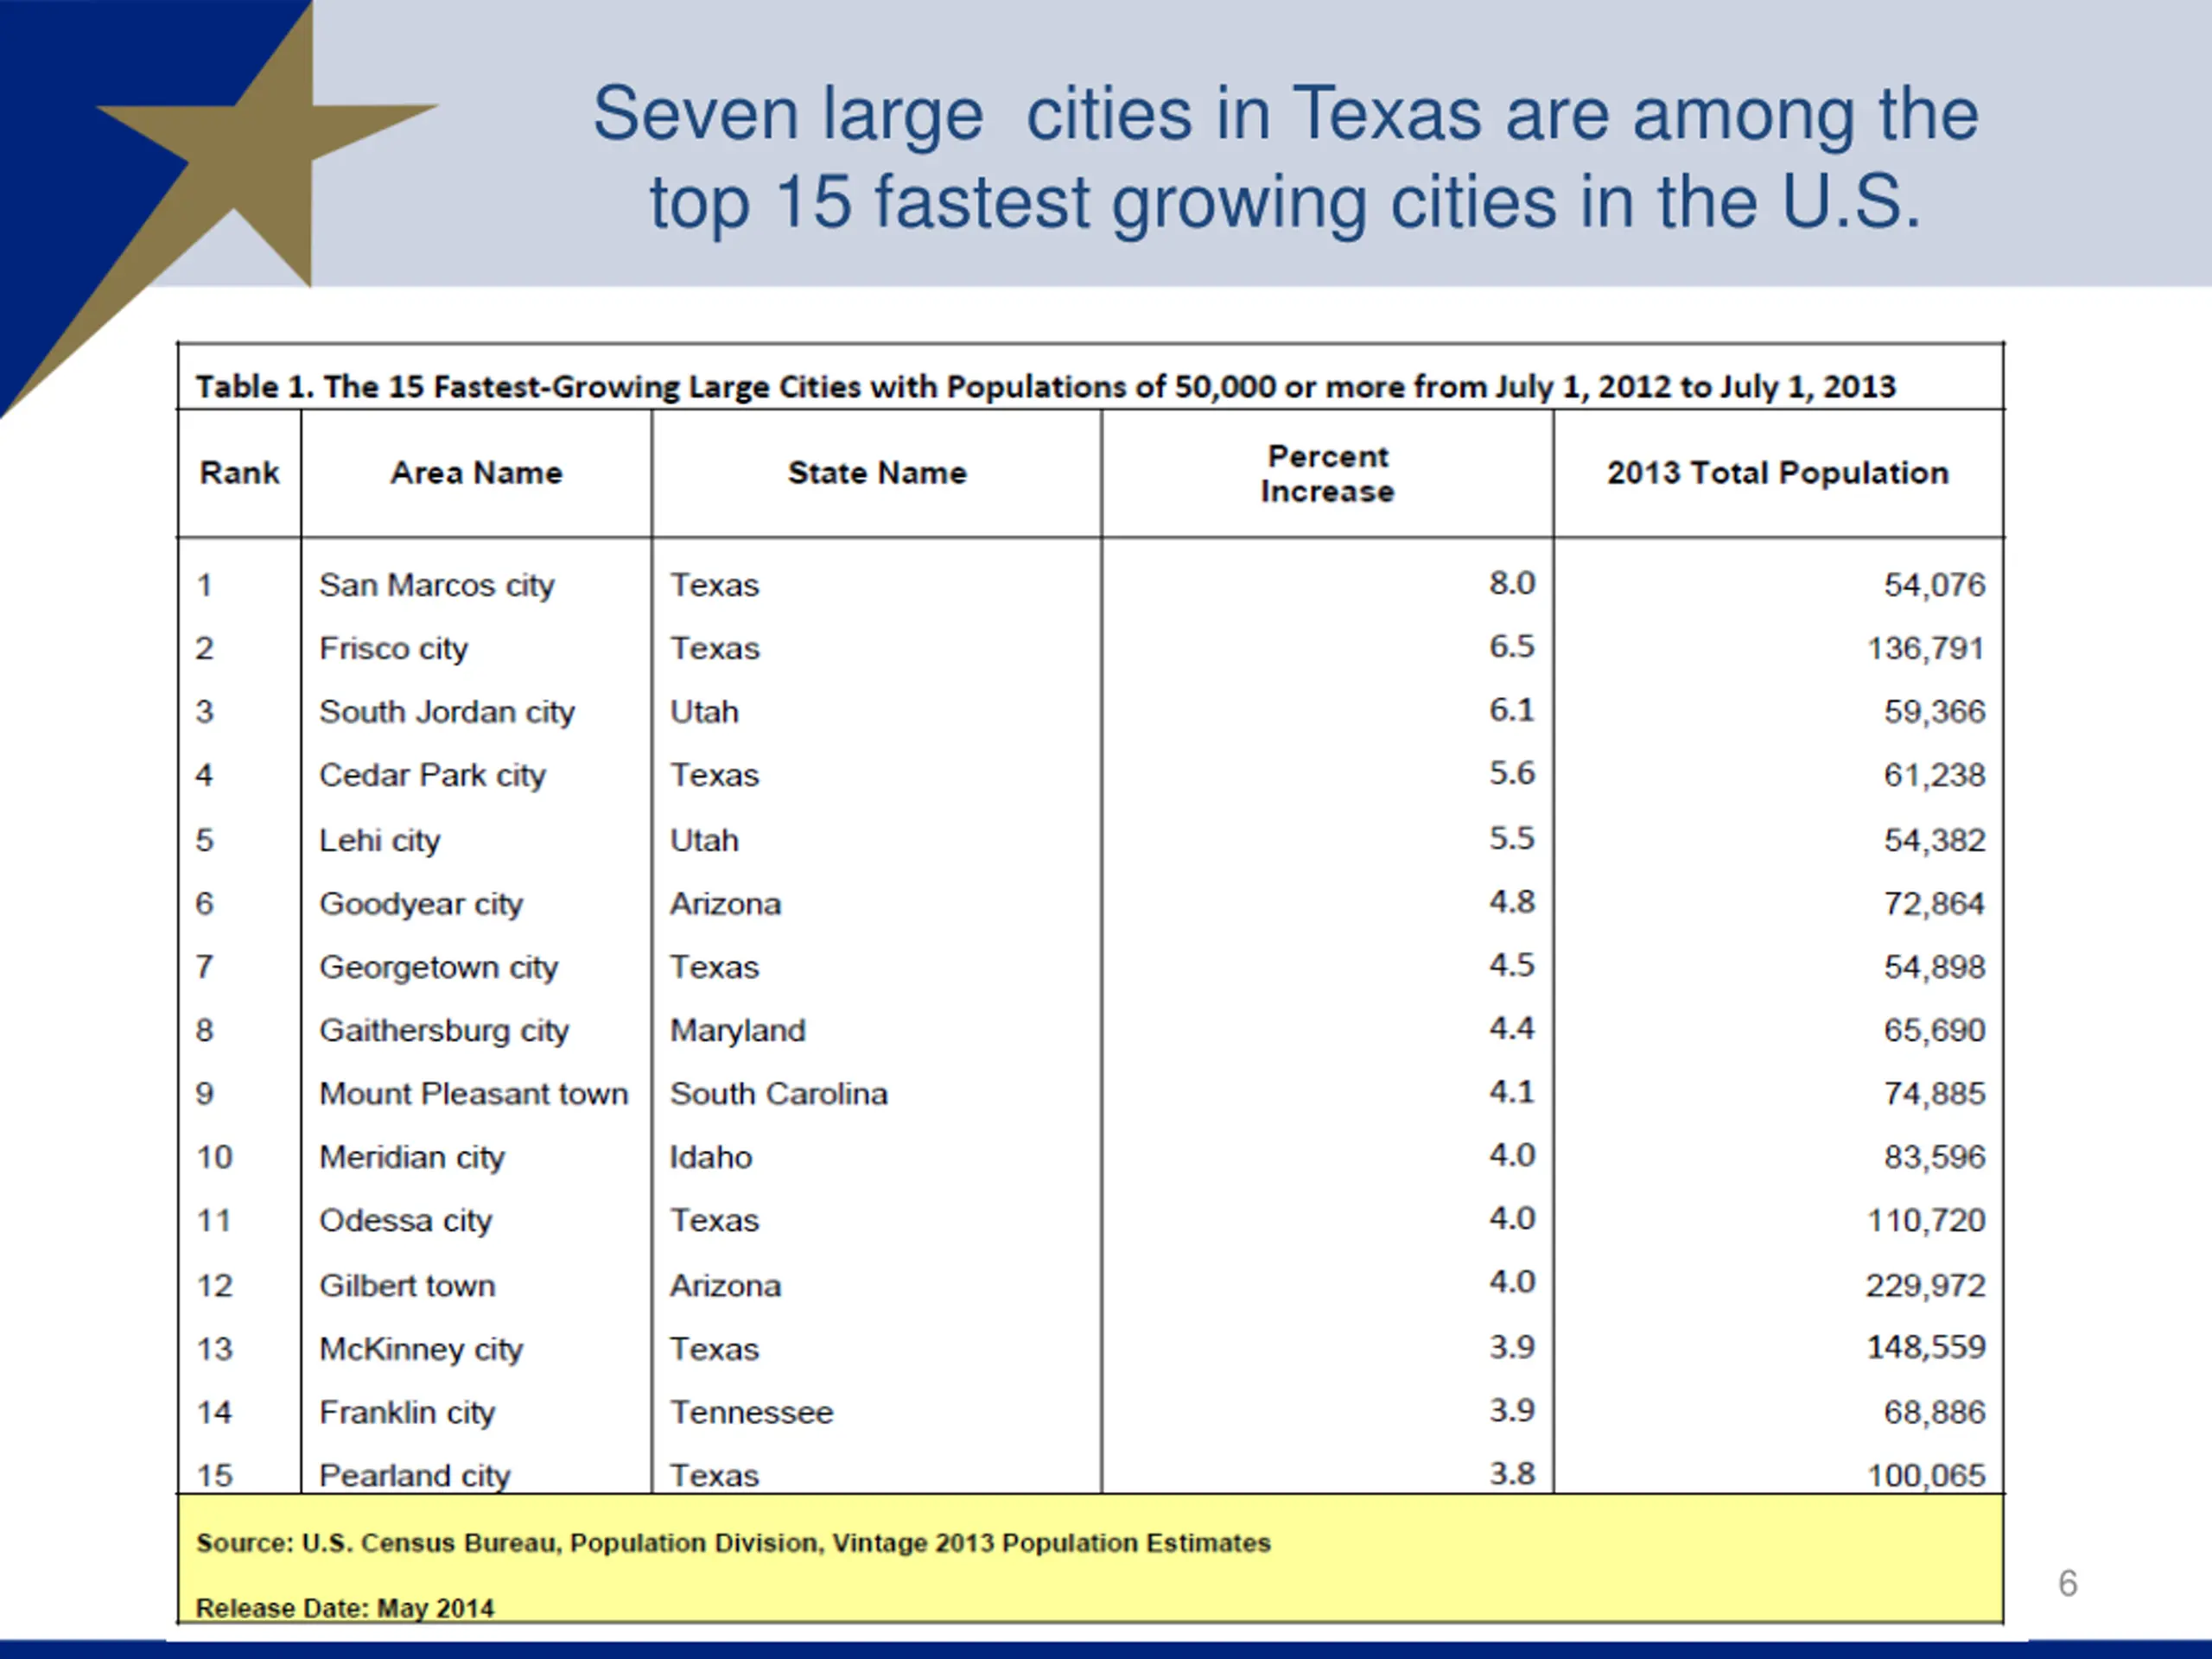Screen dimensions: 2212x1659
Task: Click the 3.8 percent increase value
Action: [x=1511, y=1474]
